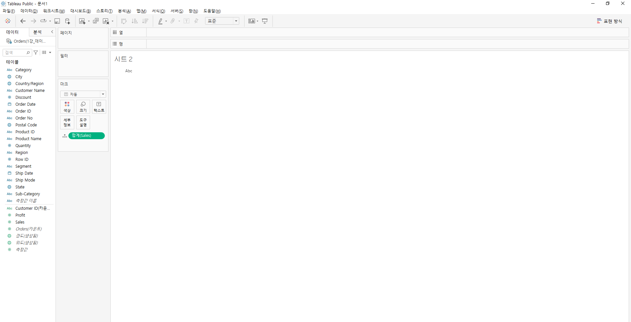Click the view data grid icon
631x322 pixels.
[44, 53]
